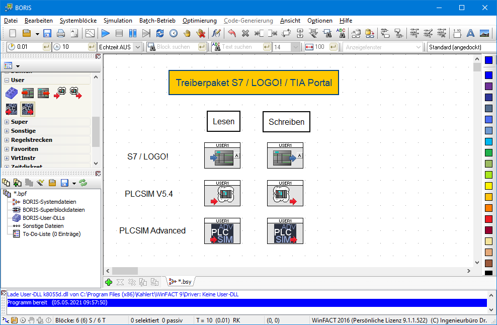Expand the Sonstige block group
The width and height of the screenshot is (497, 325).
point(7,131)
